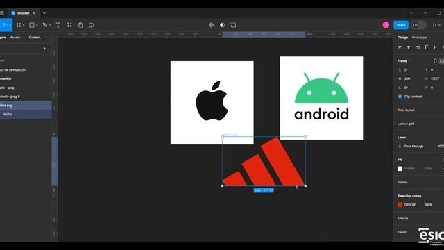Viewport: 444px width, 250px height.
Task: Click the Mask half-circle icon
Action: (x=222, y=25)
